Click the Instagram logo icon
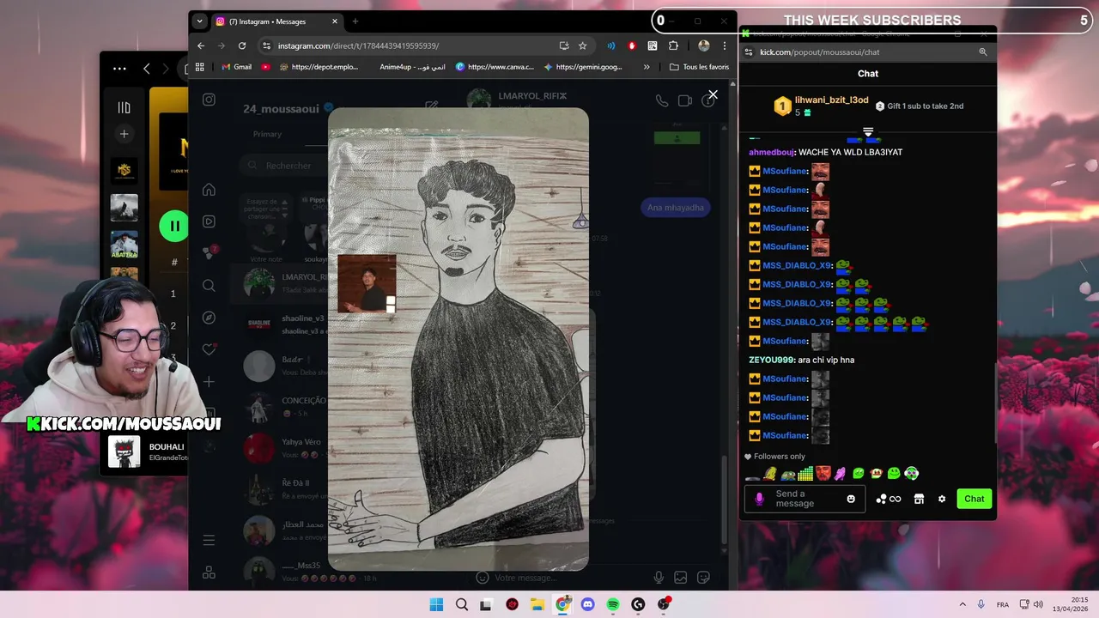1099x618 pixels. coord(209,100)
